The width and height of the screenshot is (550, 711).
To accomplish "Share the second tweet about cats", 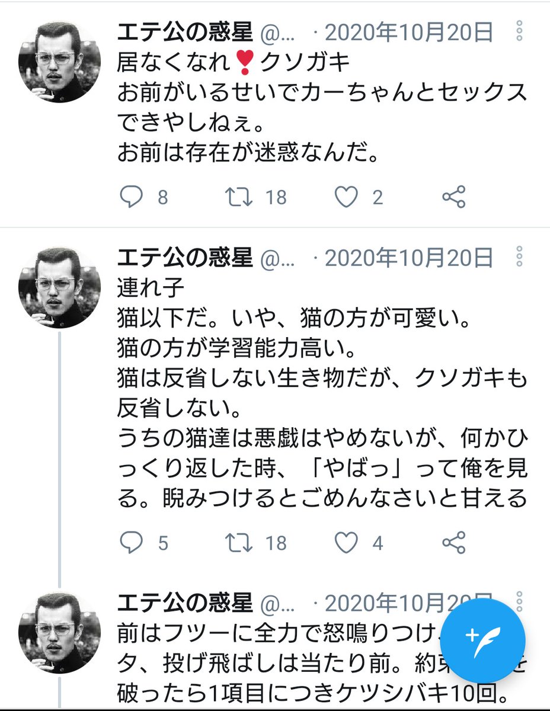I will [454, 542].
